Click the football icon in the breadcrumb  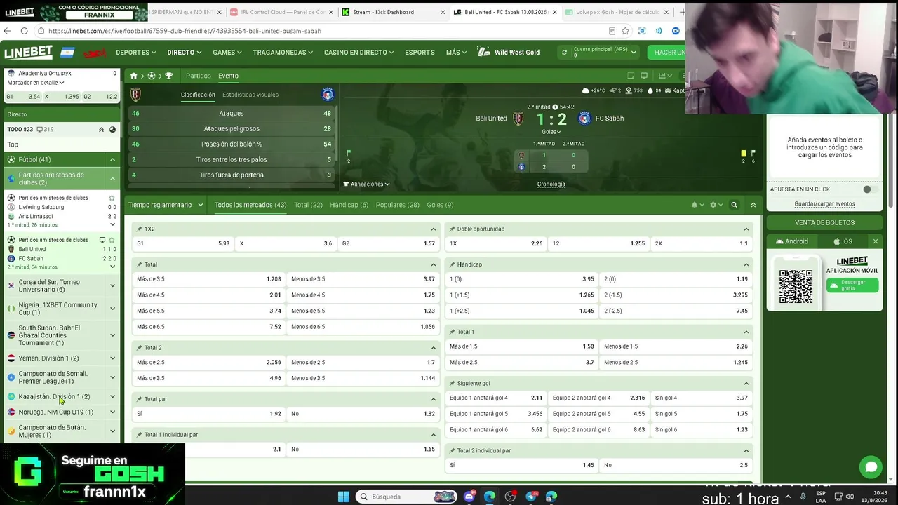151,76
